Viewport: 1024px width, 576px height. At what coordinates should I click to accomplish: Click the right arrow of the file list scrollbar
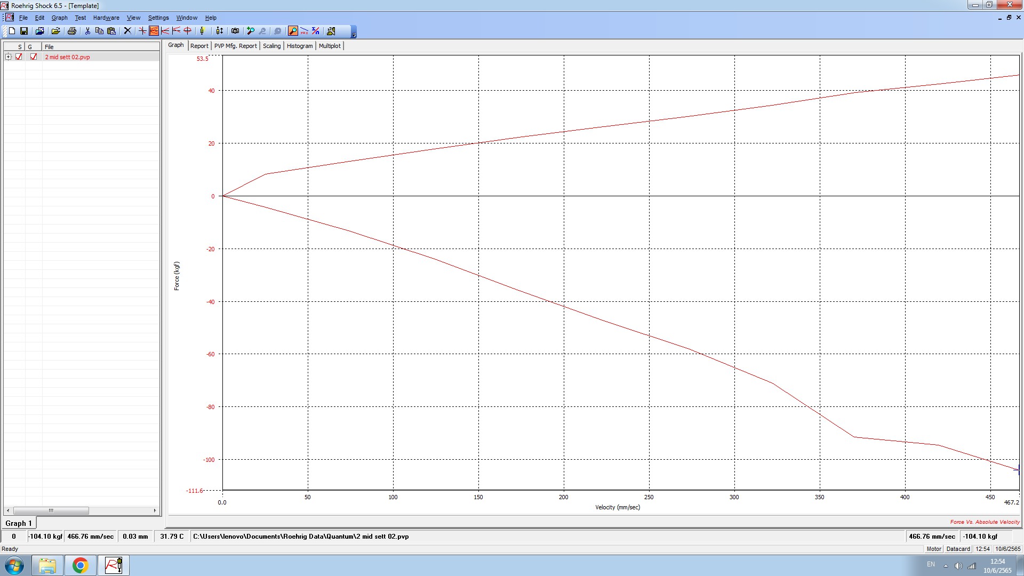[155, 510]
